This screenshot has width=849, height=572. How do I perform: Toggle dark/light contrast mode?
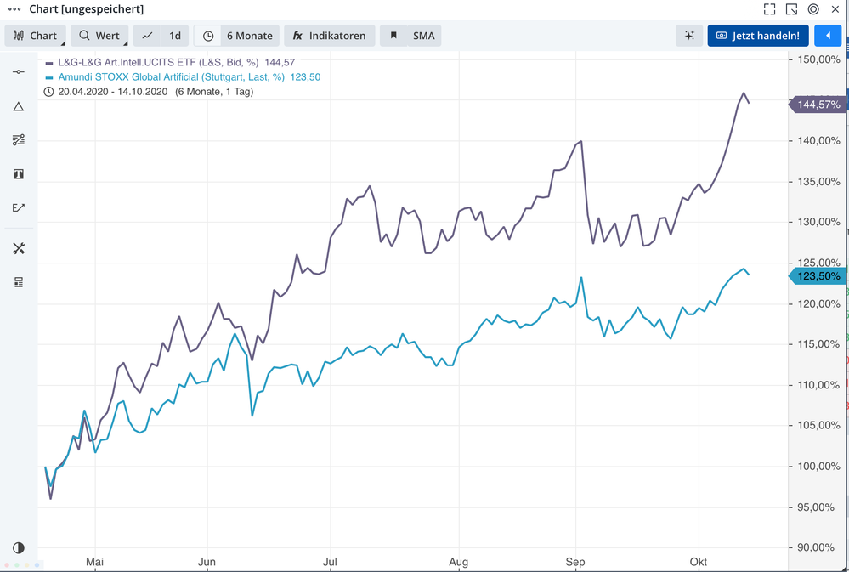pyautogui.click(x=19, y=548)
